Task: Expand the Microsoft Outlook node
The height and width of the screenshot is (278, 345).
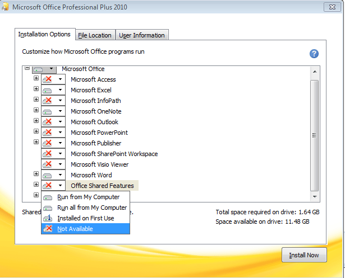Action: click(36, 120)
